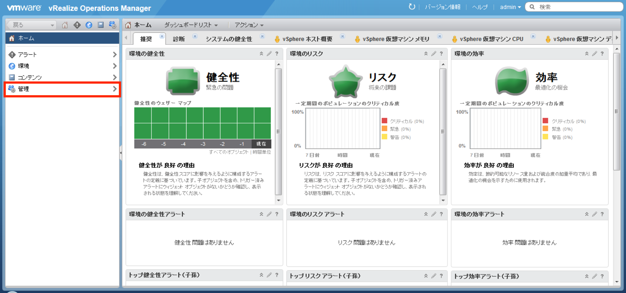Open help for the 環境のリスク widget
This screenshot has height=293, width=626.
[x=441, y=54]
